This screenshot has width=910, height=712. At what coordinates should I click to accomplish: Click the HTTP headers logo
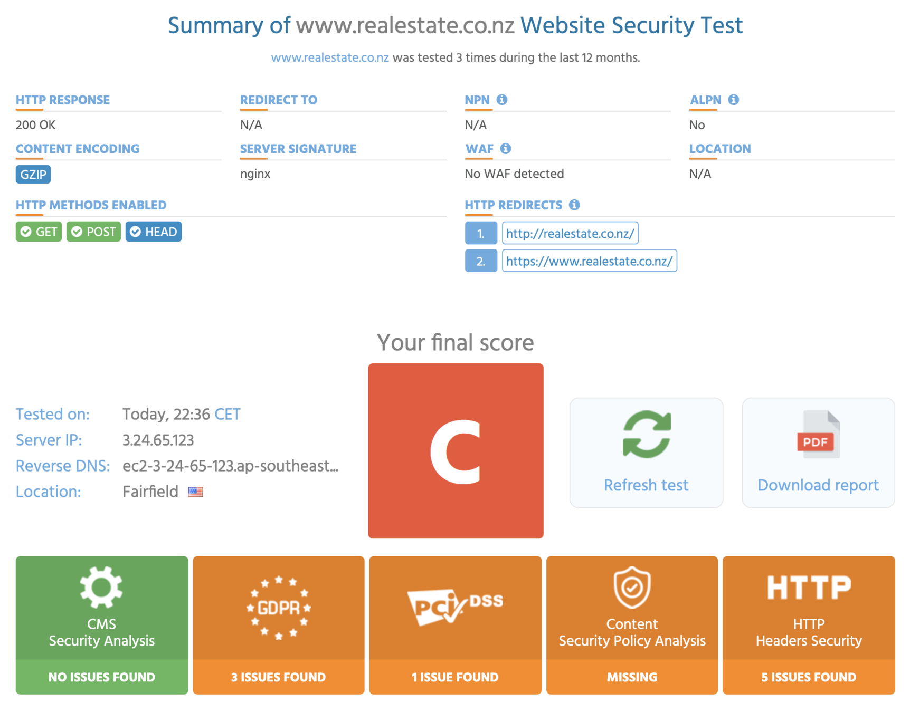click(x=809, y=587)
